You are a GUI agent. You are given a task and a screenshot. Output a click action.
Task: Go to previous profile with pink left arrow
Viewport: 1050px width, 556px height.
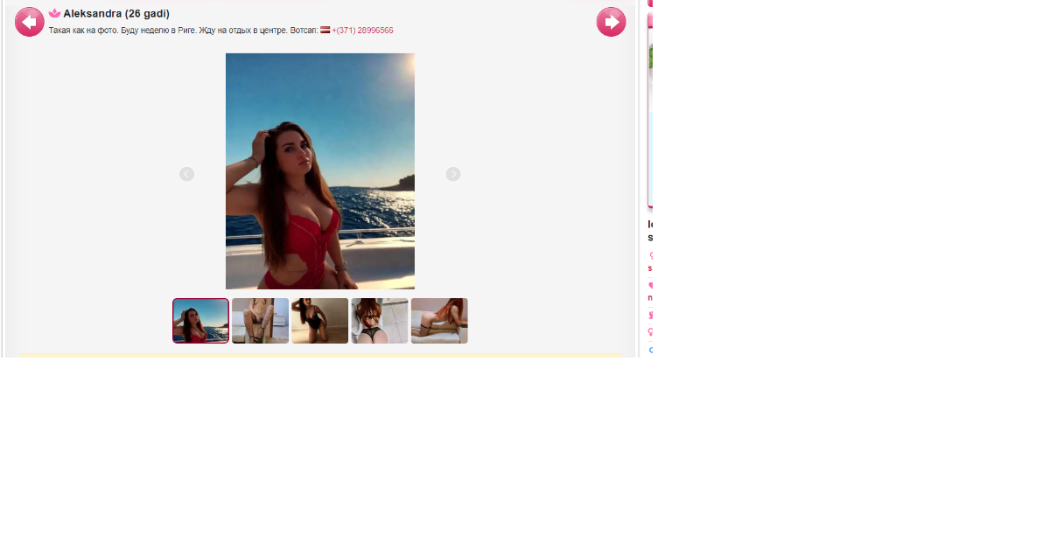(30, 22)
